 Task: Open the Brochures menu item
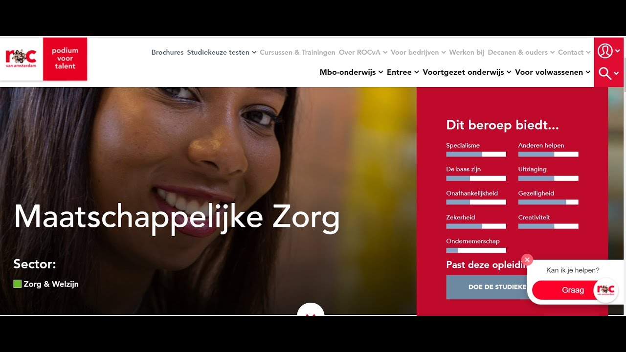[167, 52]
